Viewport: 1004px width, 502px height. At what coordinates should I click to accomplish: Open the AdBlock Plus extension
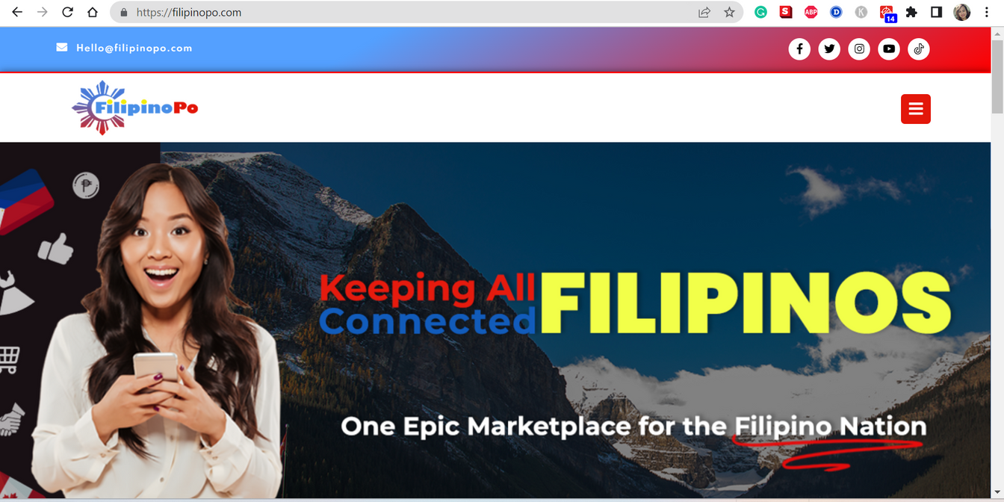click(811, 12)
